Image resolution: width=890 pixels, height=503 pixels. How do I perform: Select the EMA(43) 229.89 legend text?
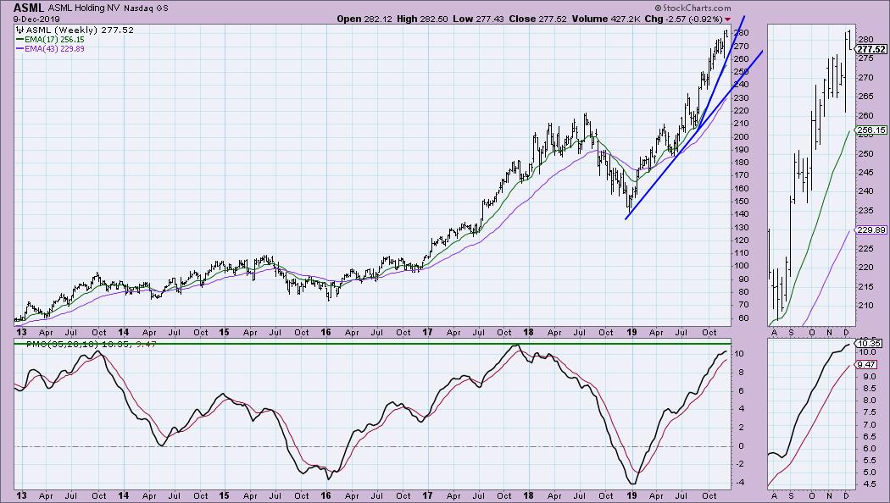coord(54,49)
